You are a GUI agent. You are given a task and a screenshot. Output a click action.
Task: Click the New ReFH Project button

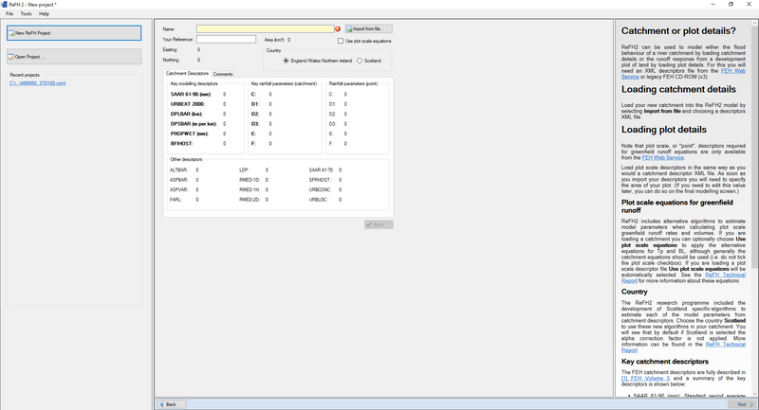(73, 33)
